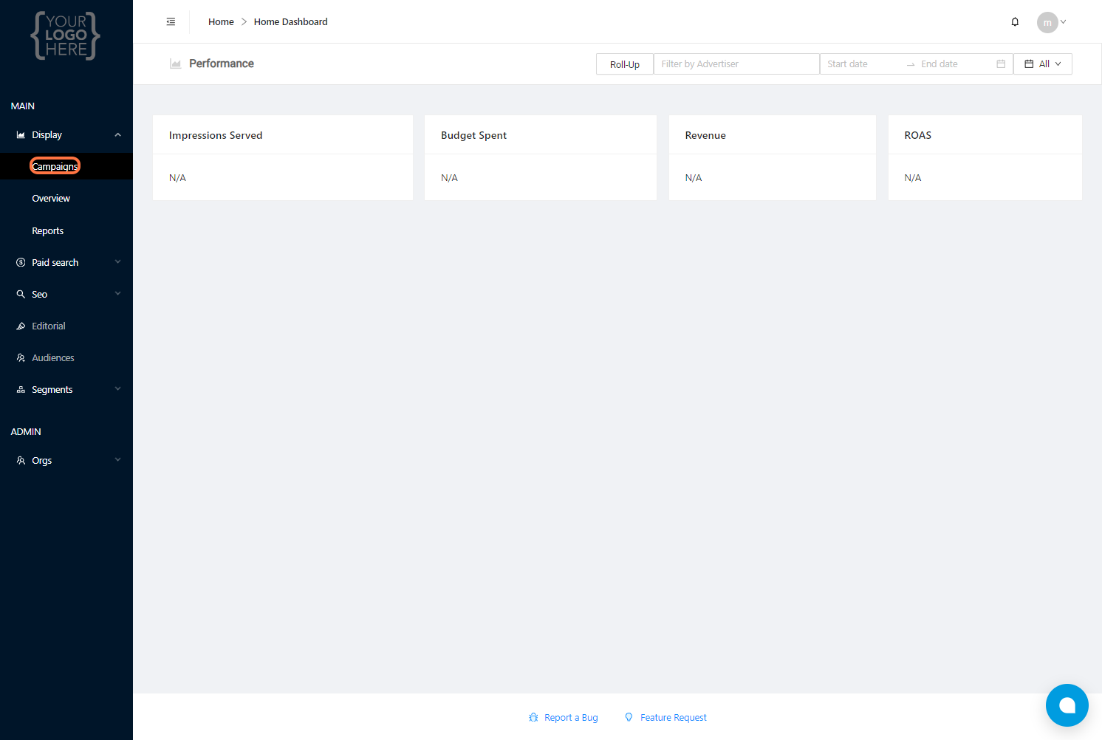Click the Budget Spent card title
The height and width of the screenshot is (740, 1102).
point(474,135)
